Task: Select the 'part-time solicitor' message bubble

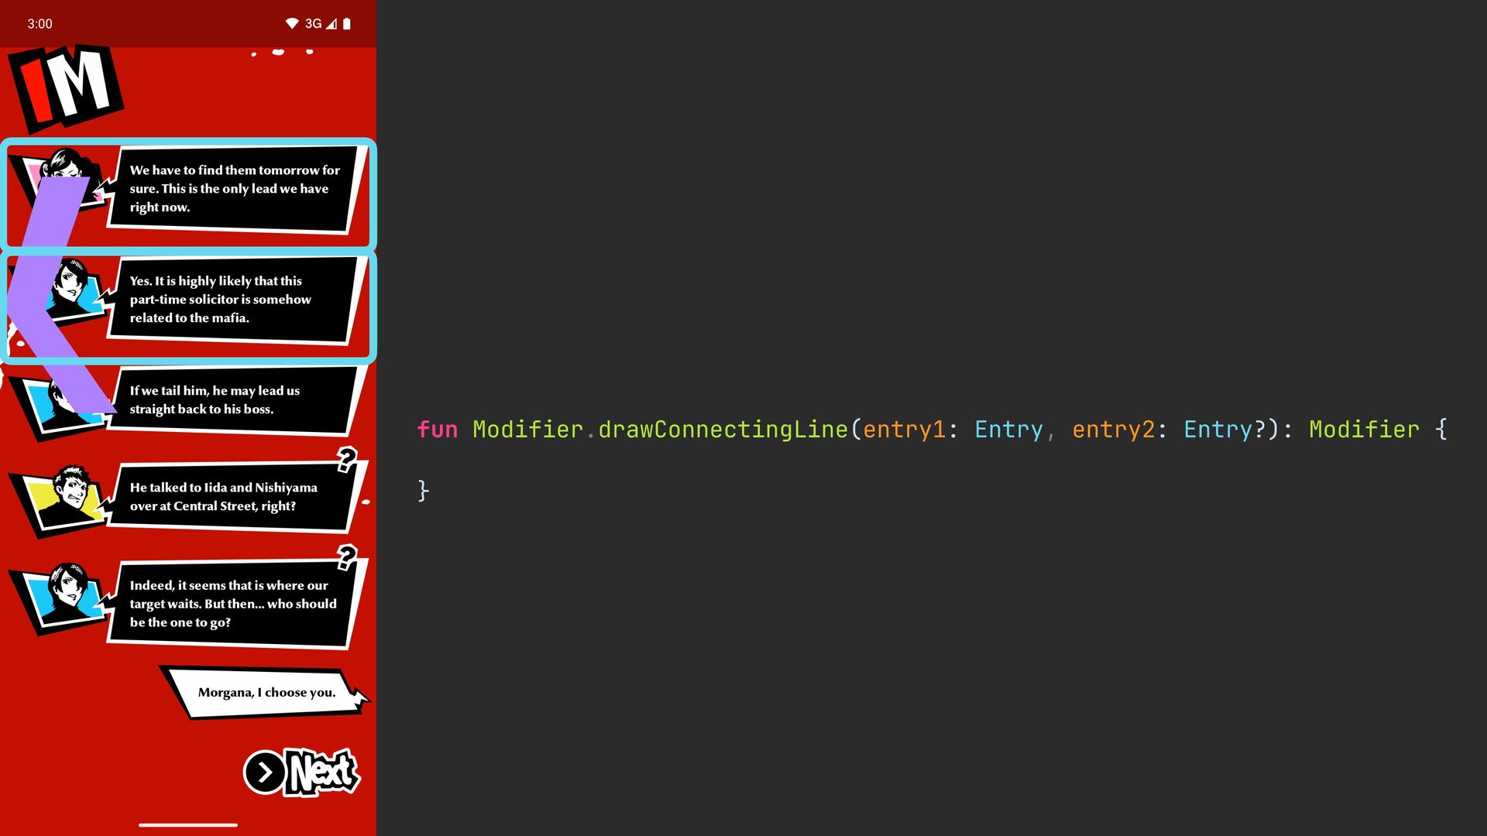Action: click(x=235, y=300)
